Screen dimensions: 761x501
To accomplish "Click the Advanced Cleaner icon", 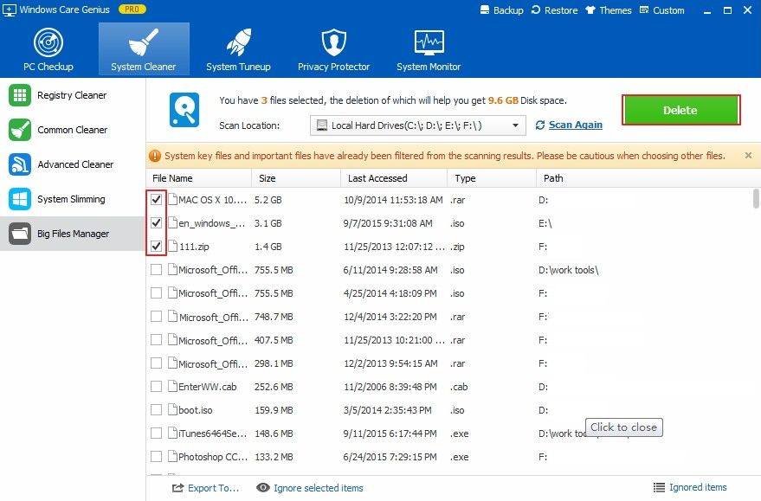I will tap(20, 164).
